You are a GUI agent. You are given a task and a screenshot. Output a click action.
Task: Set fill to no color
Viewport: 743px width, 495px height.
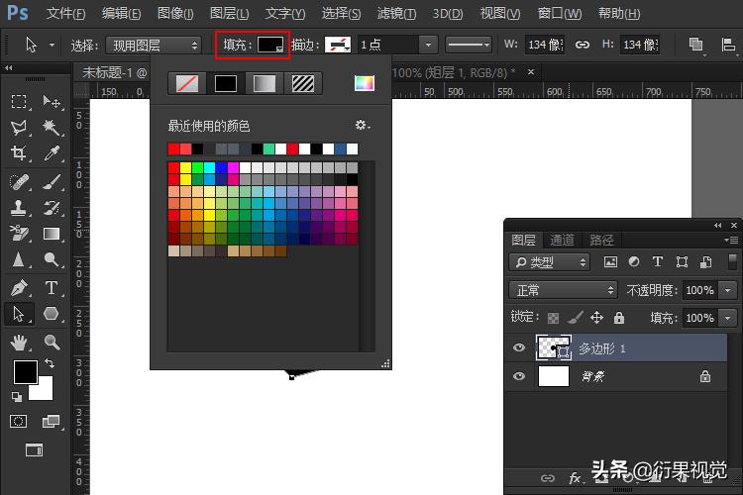pos(186,84)
